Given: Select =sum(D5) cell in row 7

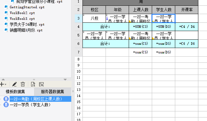Looking at the screenshot, I should (163, 52).
